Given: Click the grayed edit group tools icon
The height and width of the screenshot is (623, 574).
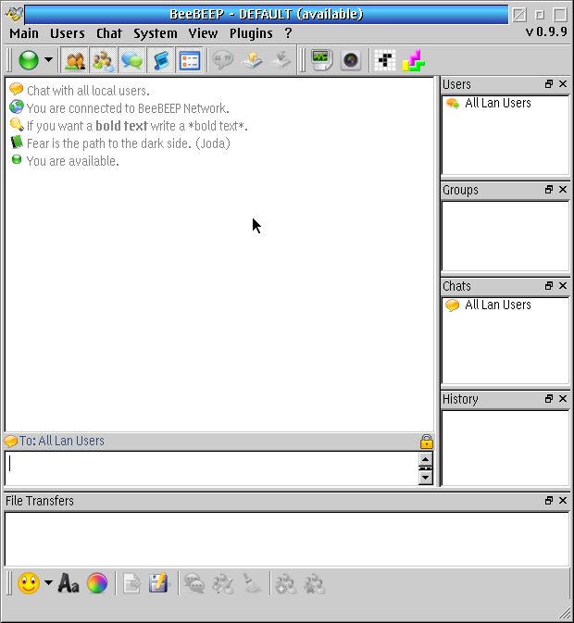Looking at the screenshot, I should coord(223,584).
